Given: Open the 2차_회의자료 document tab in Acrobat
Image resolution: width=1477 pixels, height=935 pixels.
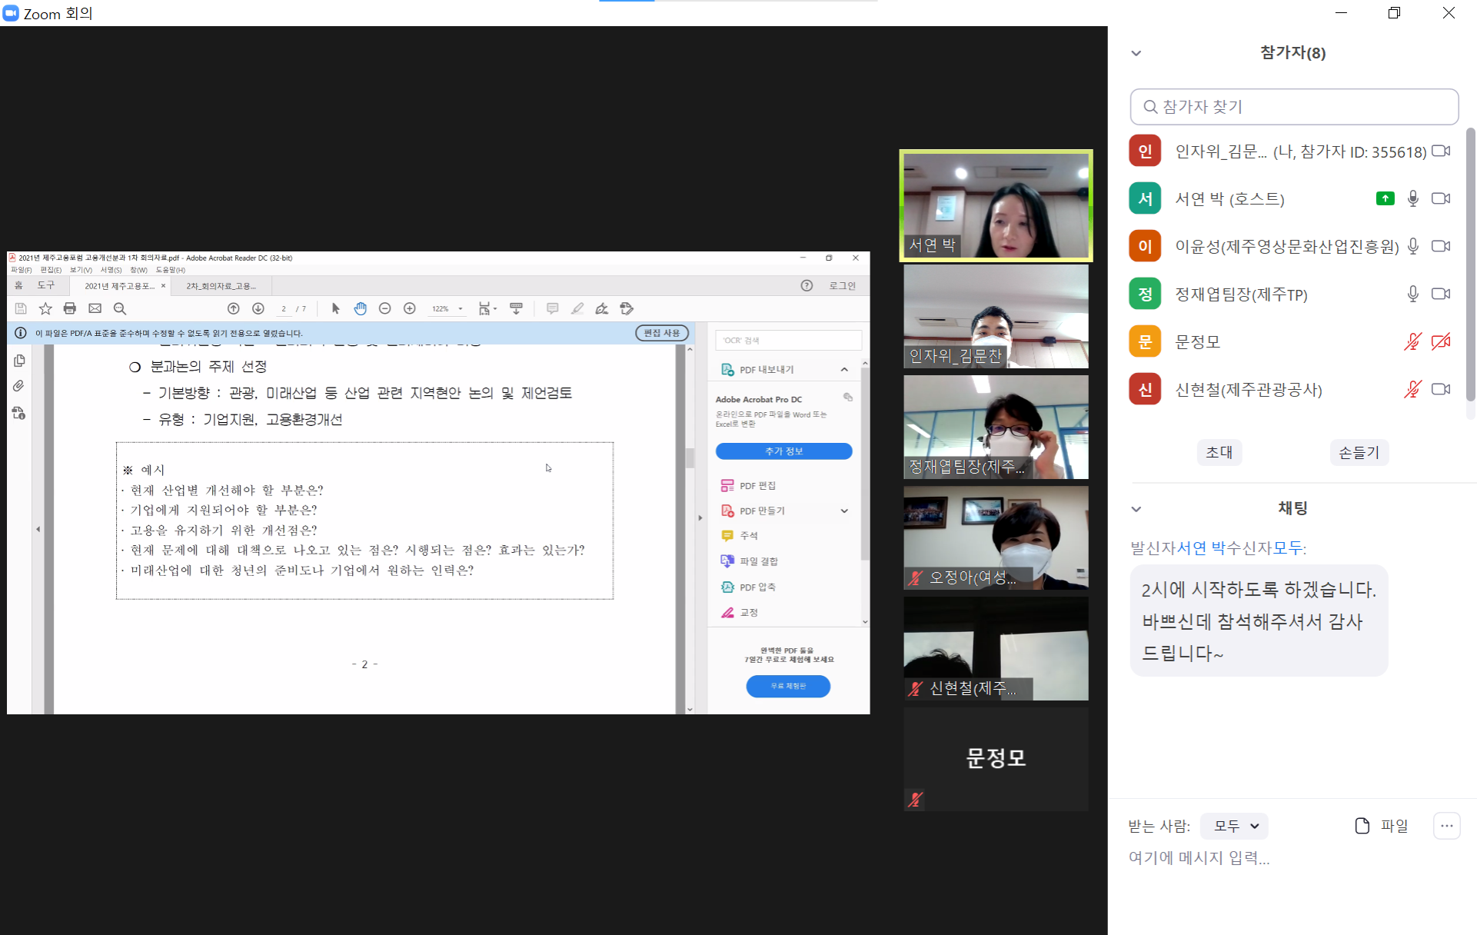Looking at the screenshot, I should click(x=221, y=286).
